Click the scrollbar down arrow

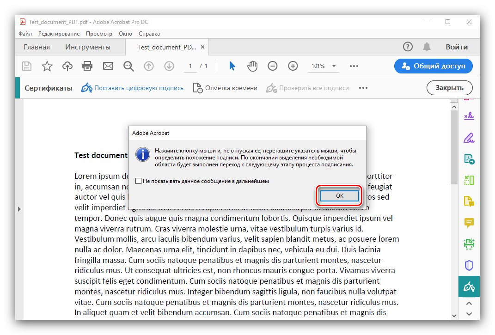[x=454, y=316]
